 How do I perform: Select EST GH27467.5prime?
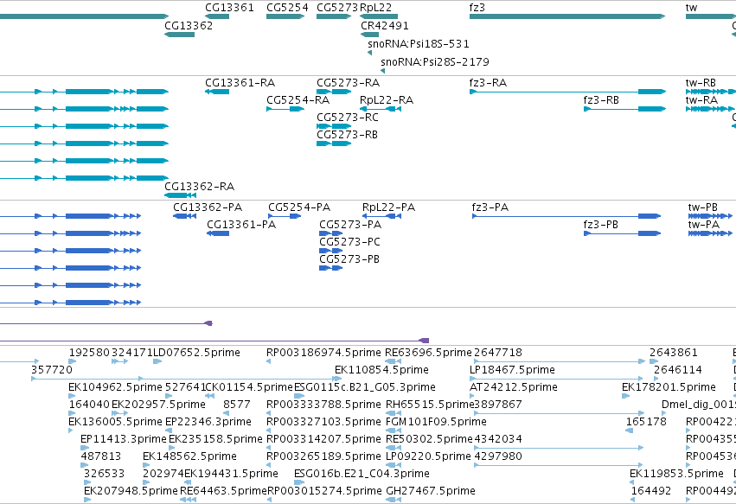(431, 491)
